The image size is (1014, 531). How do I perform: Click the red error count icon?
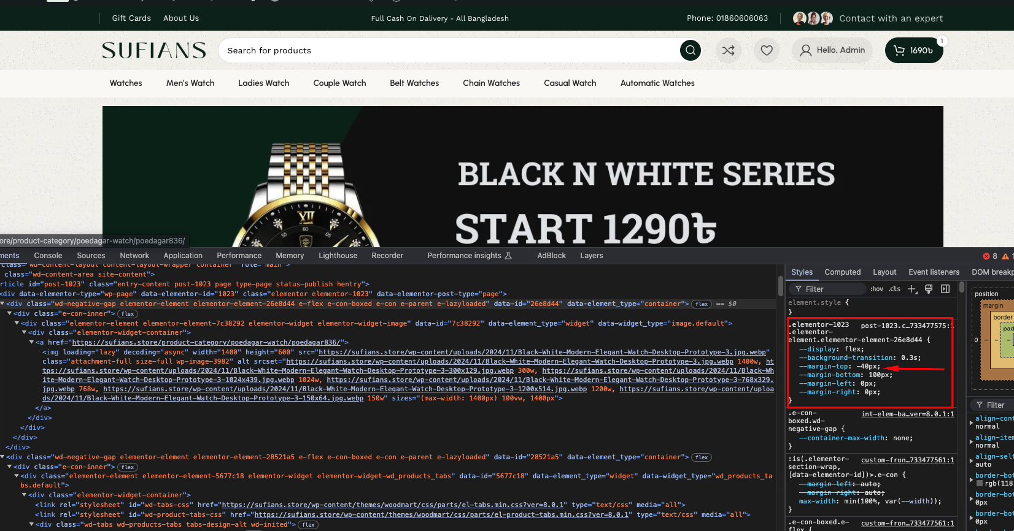click(x=986, y=256)
